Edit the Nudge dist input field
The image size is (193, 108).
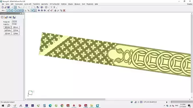(15, 22)
